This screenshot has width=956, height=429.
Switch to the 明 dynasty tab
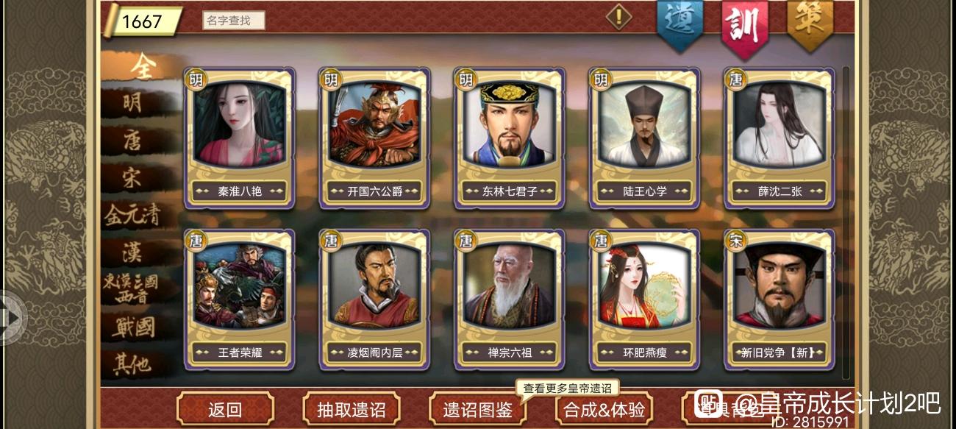[x=134, y=104]
